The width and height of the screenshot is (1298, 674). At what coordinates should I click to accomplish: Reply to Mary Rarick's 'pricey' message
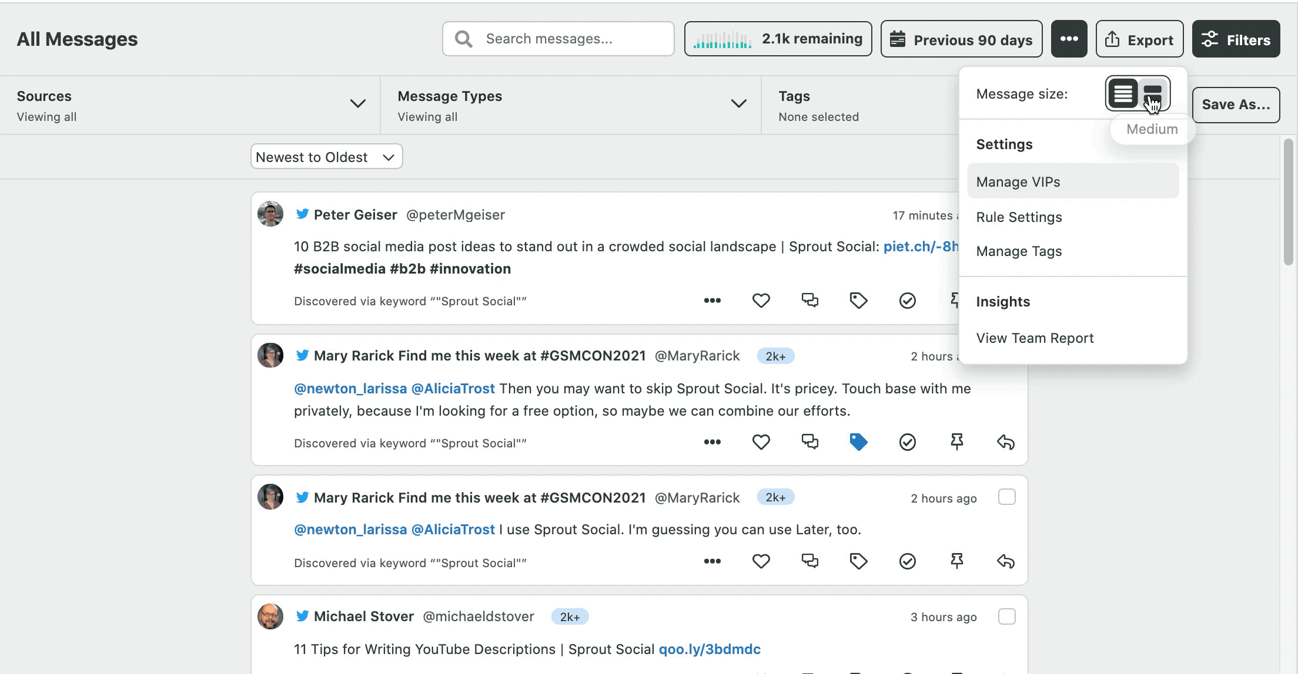(1006, 442)
